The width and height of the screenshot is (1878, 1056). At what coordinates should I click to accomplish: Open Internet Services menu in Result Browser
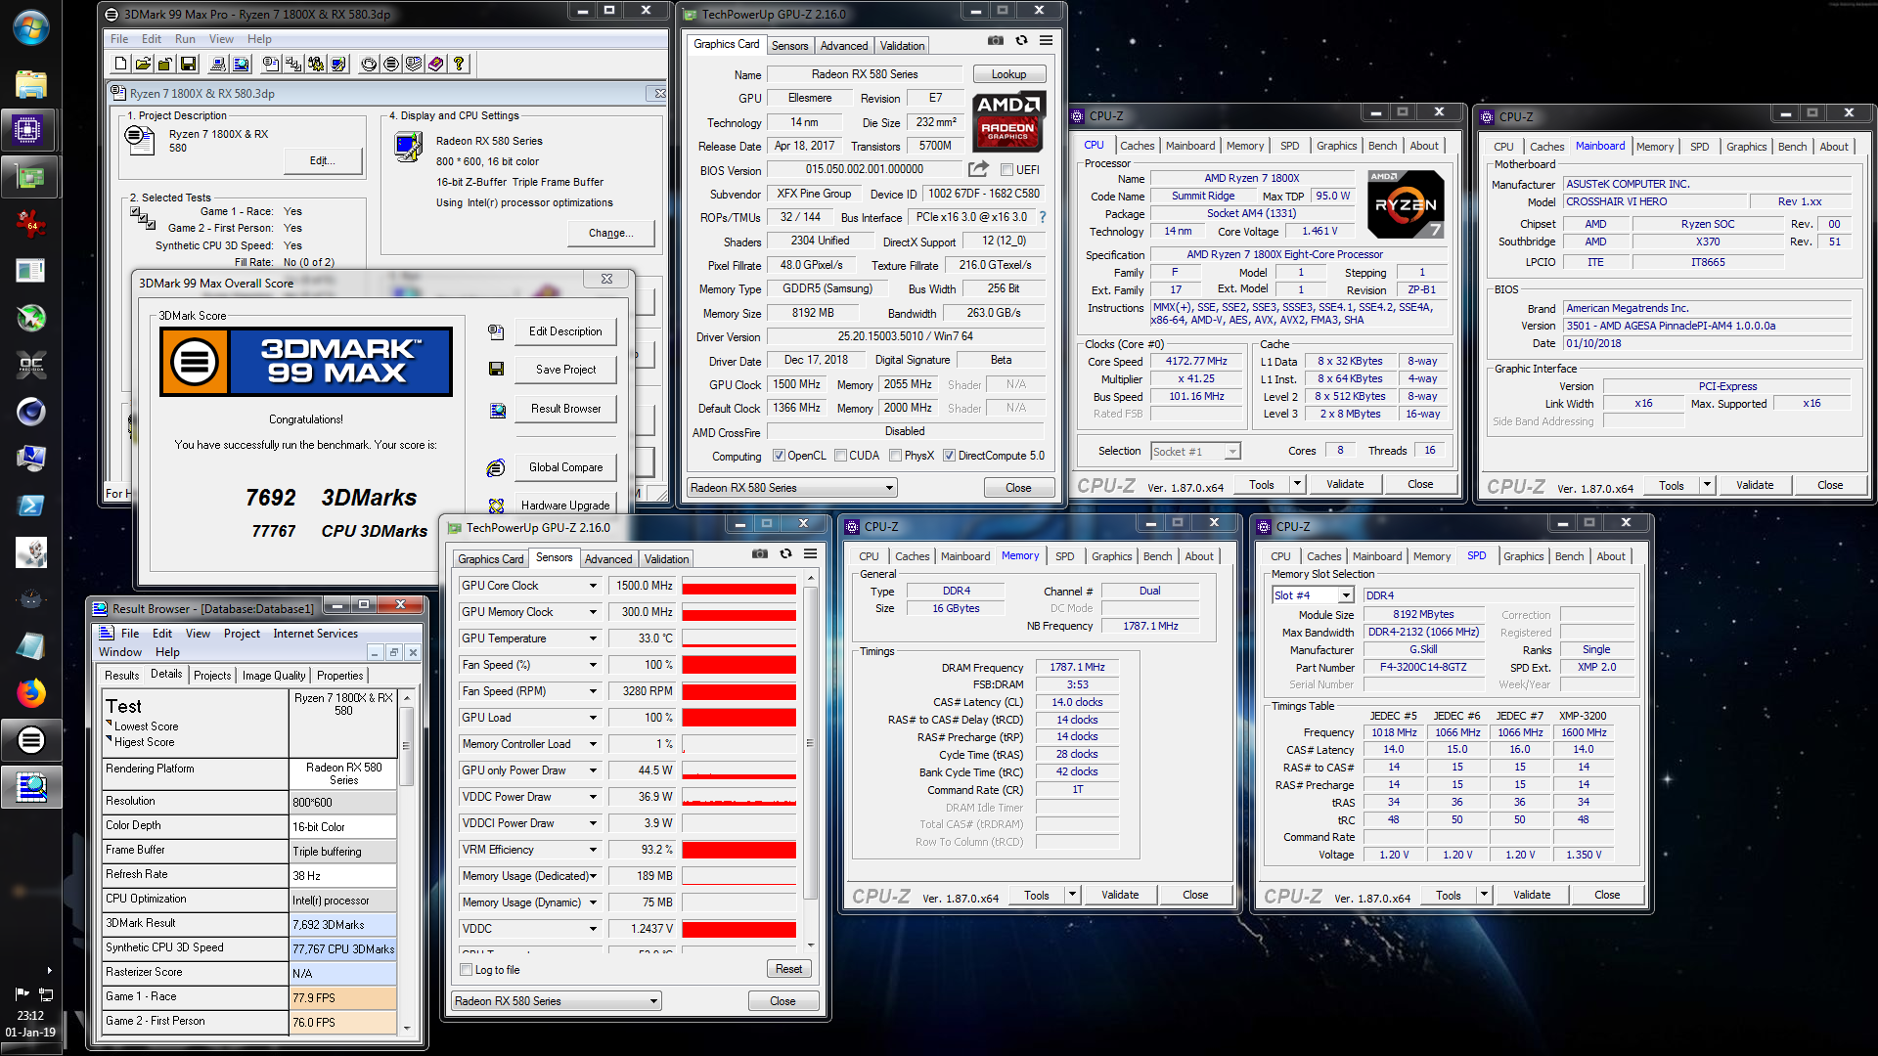coord(315,634)
